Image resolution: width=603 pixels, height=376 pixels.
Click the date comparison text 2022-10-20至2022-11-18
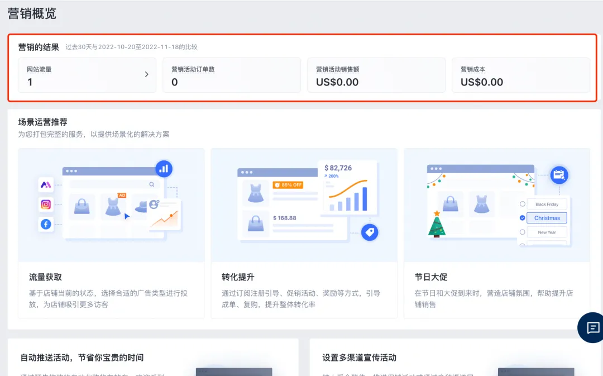click(139, 47)
